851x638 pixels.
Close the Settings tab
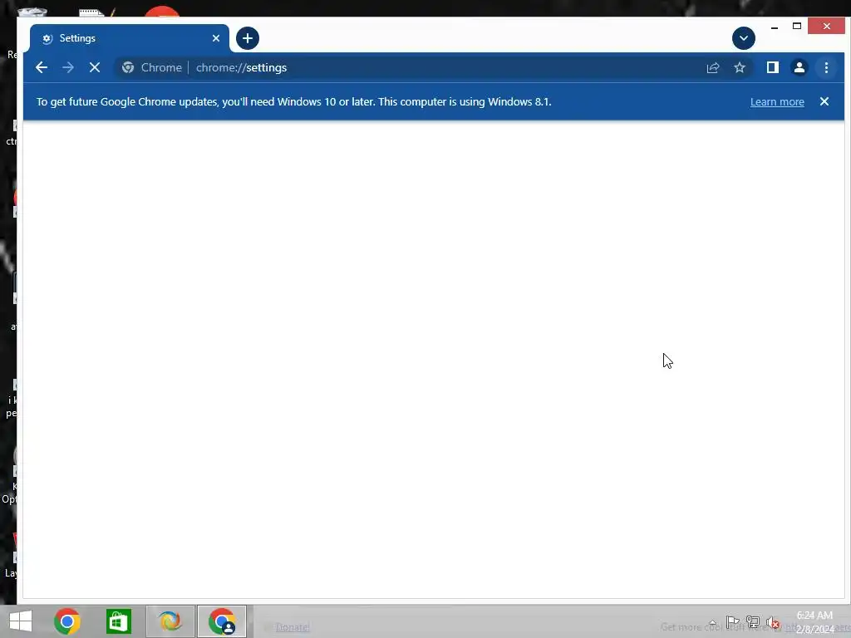pos(216,38)
